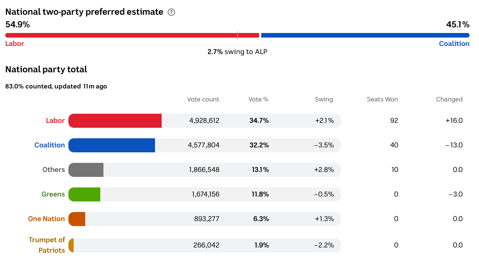Click the Labor party name in the table

55,121
